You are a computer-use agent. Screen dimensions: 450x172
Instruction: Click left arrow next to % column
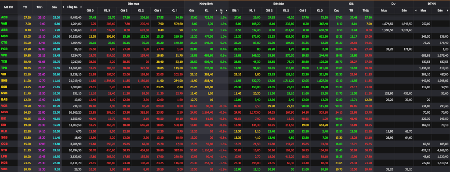[x=216, y=11]
